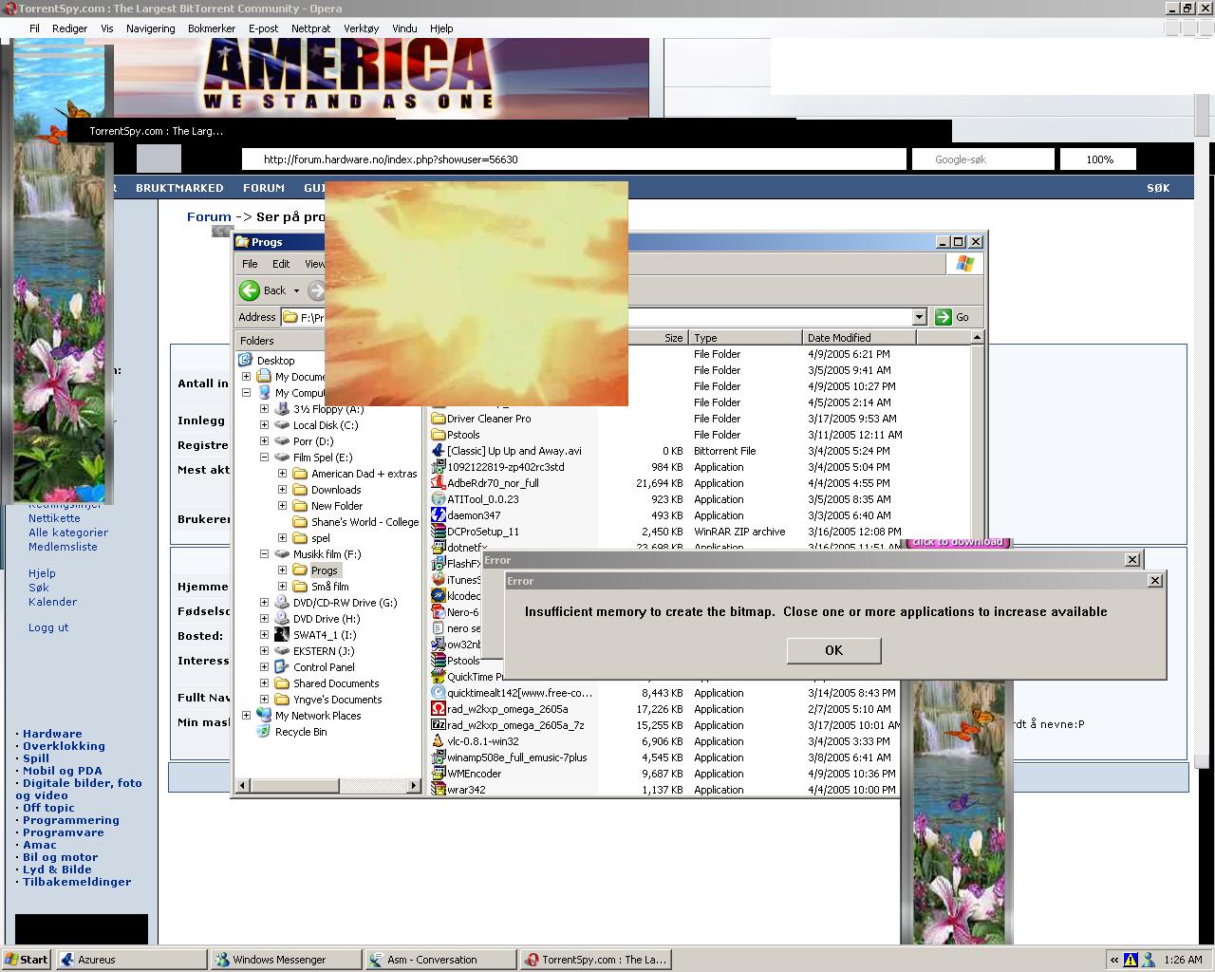1215x972 pixels.
Task: Open the 100% zoom selector in Opera
Action: pos(1099,159)
